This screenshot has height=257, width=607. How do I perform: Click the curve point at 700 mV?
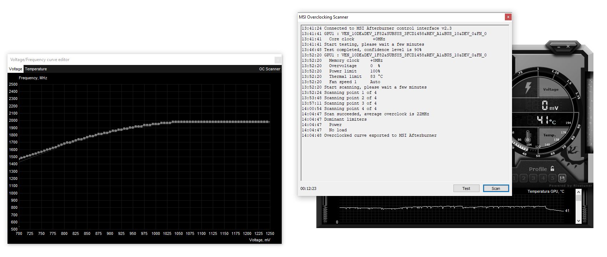point(19,158)
